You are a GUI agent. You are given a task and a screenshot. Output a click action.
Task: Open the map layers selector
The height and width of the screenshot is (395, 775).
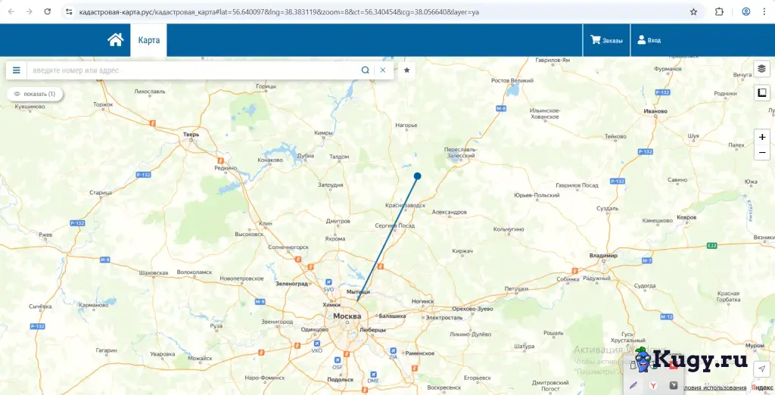point(761,69)
